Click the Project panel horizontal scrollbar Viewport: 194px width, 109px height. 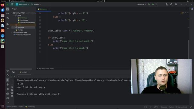click(x=21, y=69)
